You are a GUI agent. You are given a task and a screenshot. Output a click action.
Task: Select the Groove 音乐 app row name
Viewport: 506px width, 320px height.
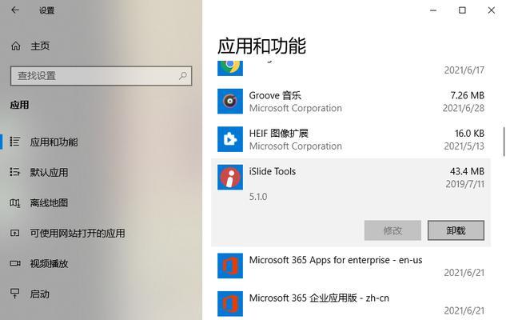(275, 95)
